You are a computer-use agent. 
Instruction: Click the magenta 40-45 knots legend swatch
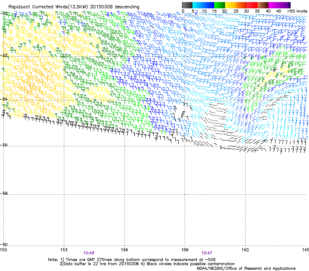tap(274, 5)
